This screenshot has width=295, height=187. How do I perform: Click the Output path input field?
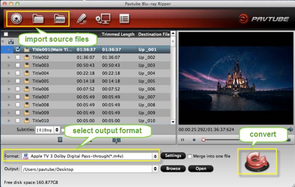pyautogui.click(x=87, y=169)
